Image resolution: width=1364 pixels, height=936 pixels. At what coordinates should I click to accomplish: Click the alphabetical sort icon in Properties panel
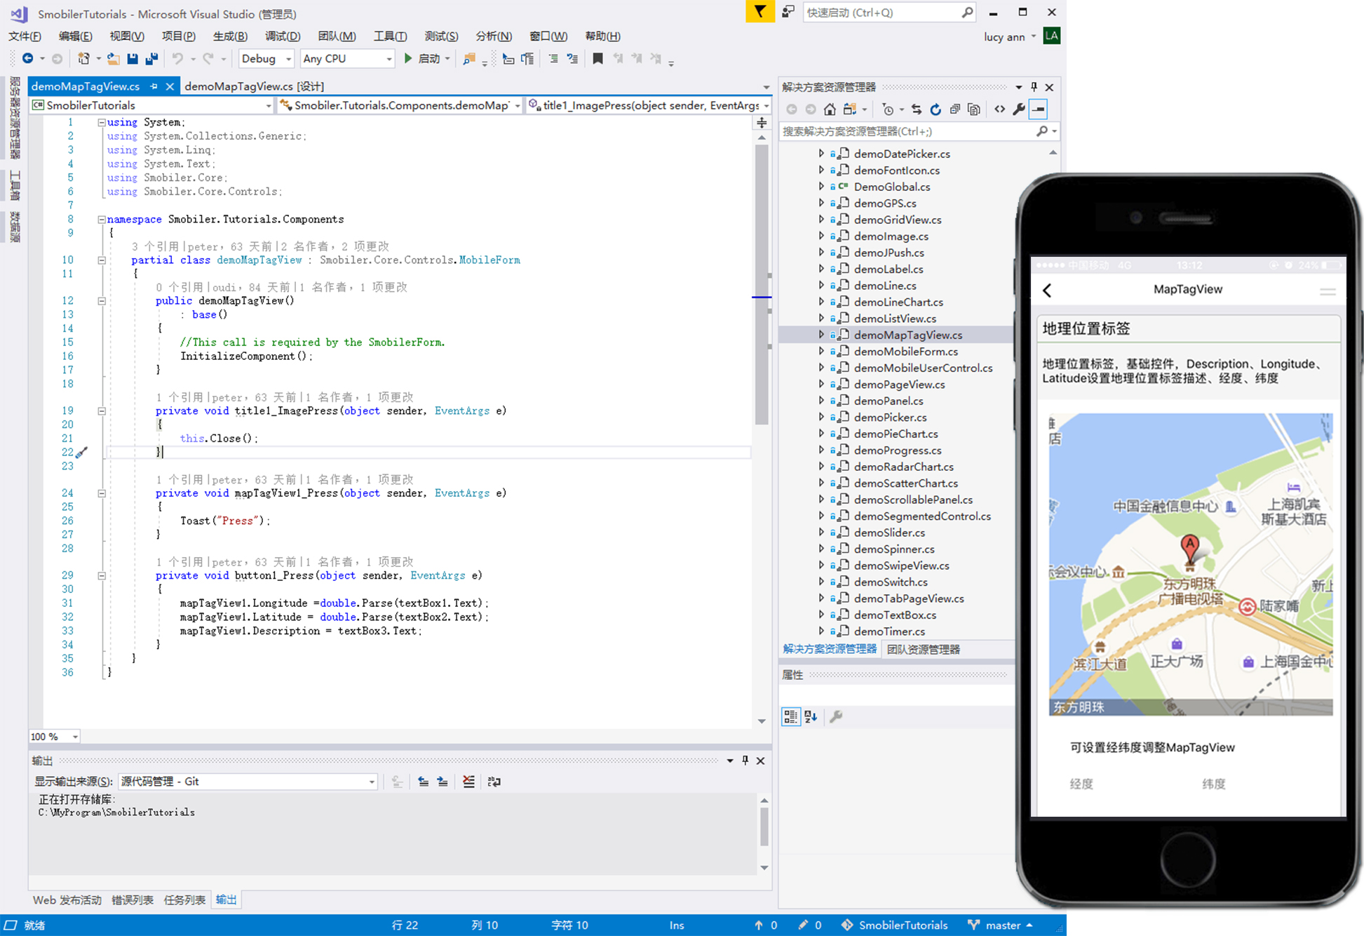point(811,716)
